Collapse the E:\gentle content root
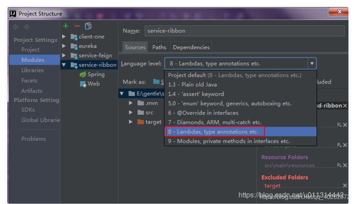The image size is (354, 204). point(122,94)
